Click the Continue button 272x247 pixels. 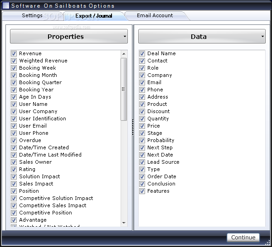coord(243,237)
